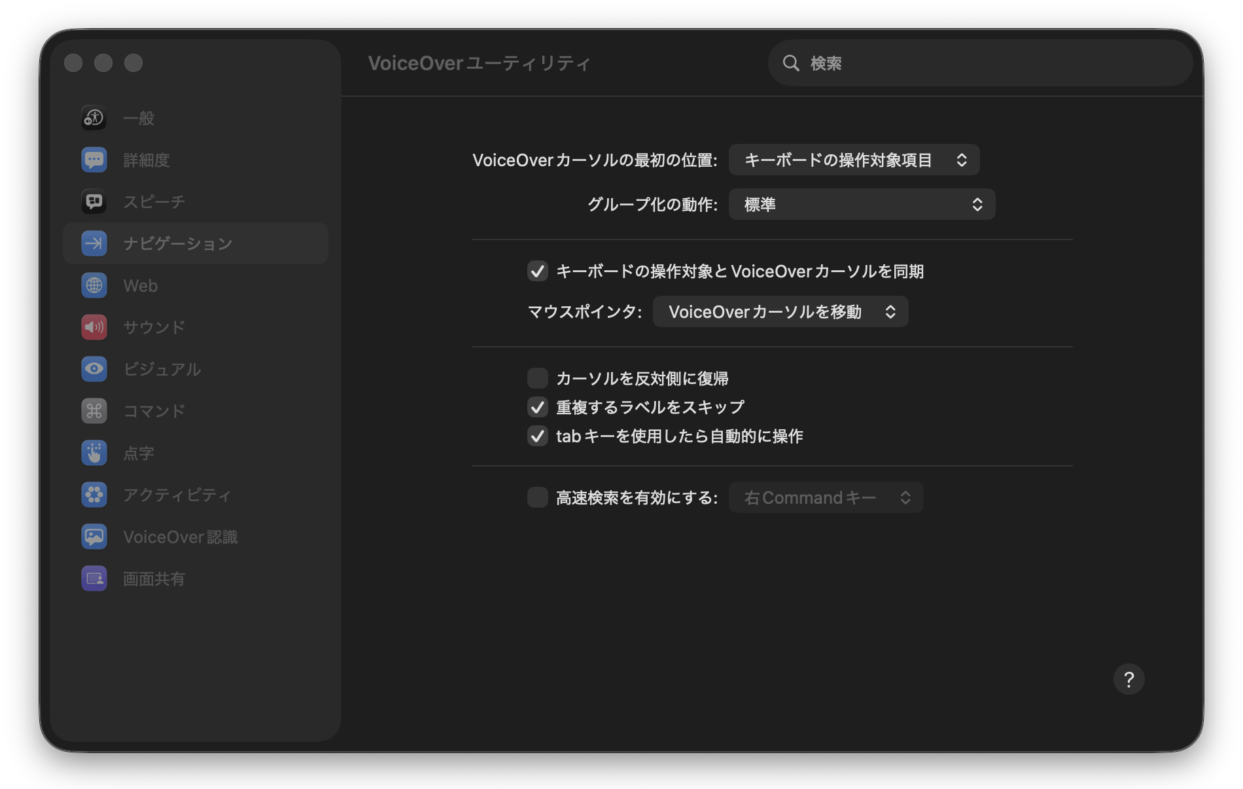Viewport: 1243px width, 789px height.
Task: Open VoiceOverカーソルの最初の位置 dropdown
Action: tap(854, 160)
